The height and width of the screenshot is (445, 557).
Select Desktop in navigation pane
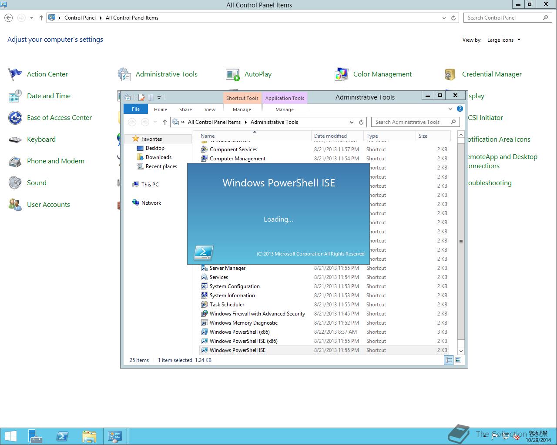155,148
